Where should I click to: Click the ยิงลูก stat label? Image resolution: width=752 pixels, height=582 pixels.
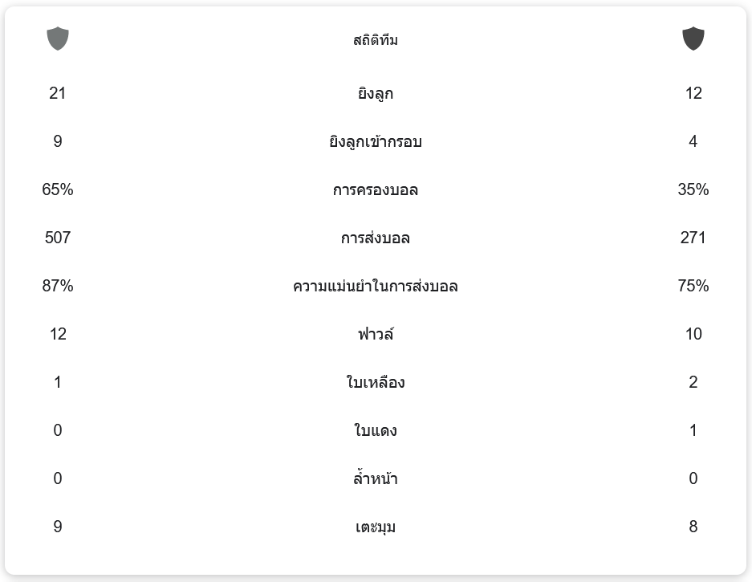pos(376,94)
